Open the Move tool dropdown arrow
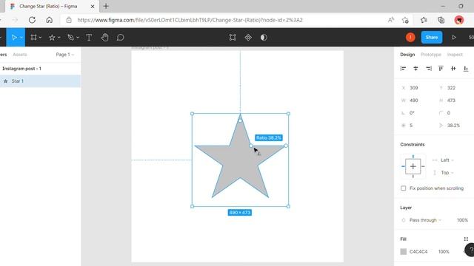The width and height of the screenshot is (474, 266). [21, 38]
